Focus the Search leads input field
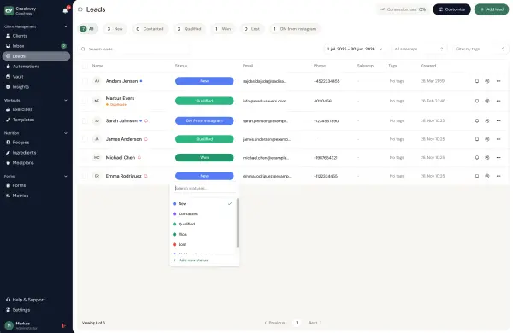The height and width of the screenshot is (333, 513). tap(134, 49)
